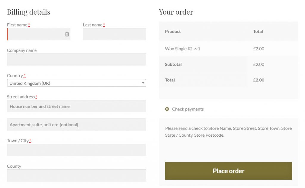Click into the Town / City field
Screen dimensions: 305x188
click(76, 150)
